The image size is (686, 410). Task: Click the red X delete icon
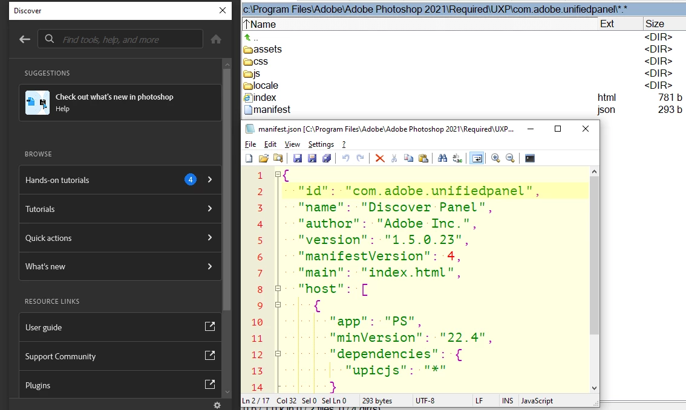(x=380, y=158)
